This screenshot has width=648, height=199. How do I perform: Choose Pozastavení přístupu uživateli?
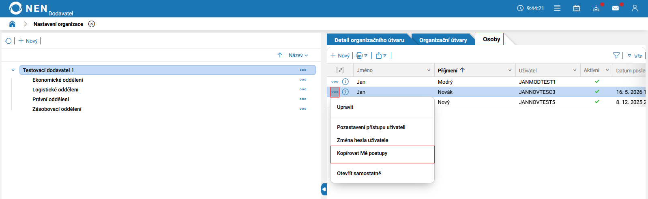(382, 127)
